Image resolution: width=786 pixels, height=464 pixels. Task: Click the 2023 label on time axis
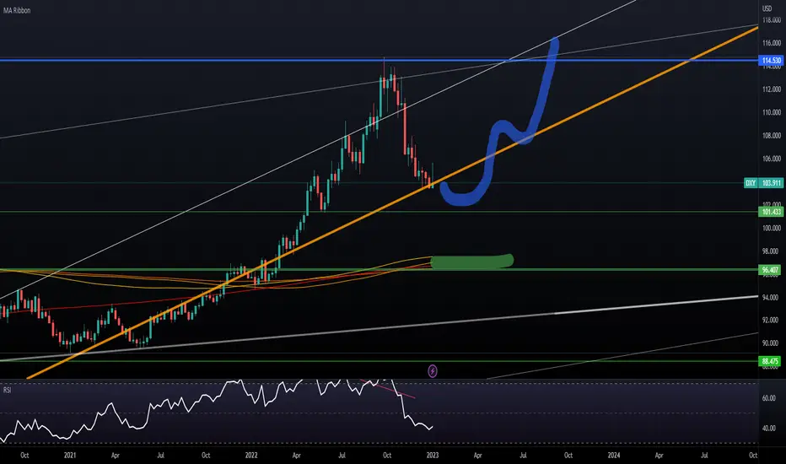click(433, 456)
